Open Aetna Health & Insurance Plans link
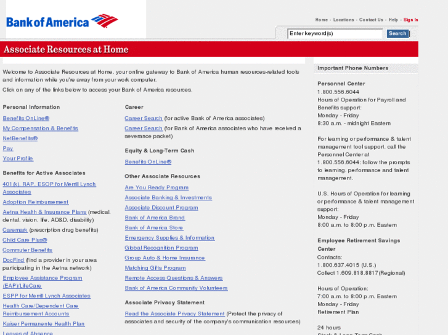Screen dimensions: 448x335 [44, 212]
